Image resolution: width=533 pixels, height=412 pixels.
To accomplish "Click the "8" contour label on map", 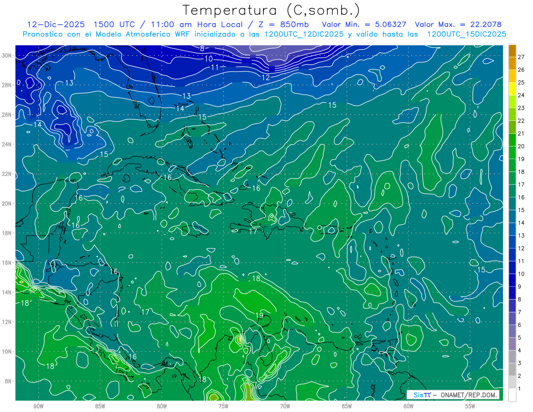I will point(202,49).
